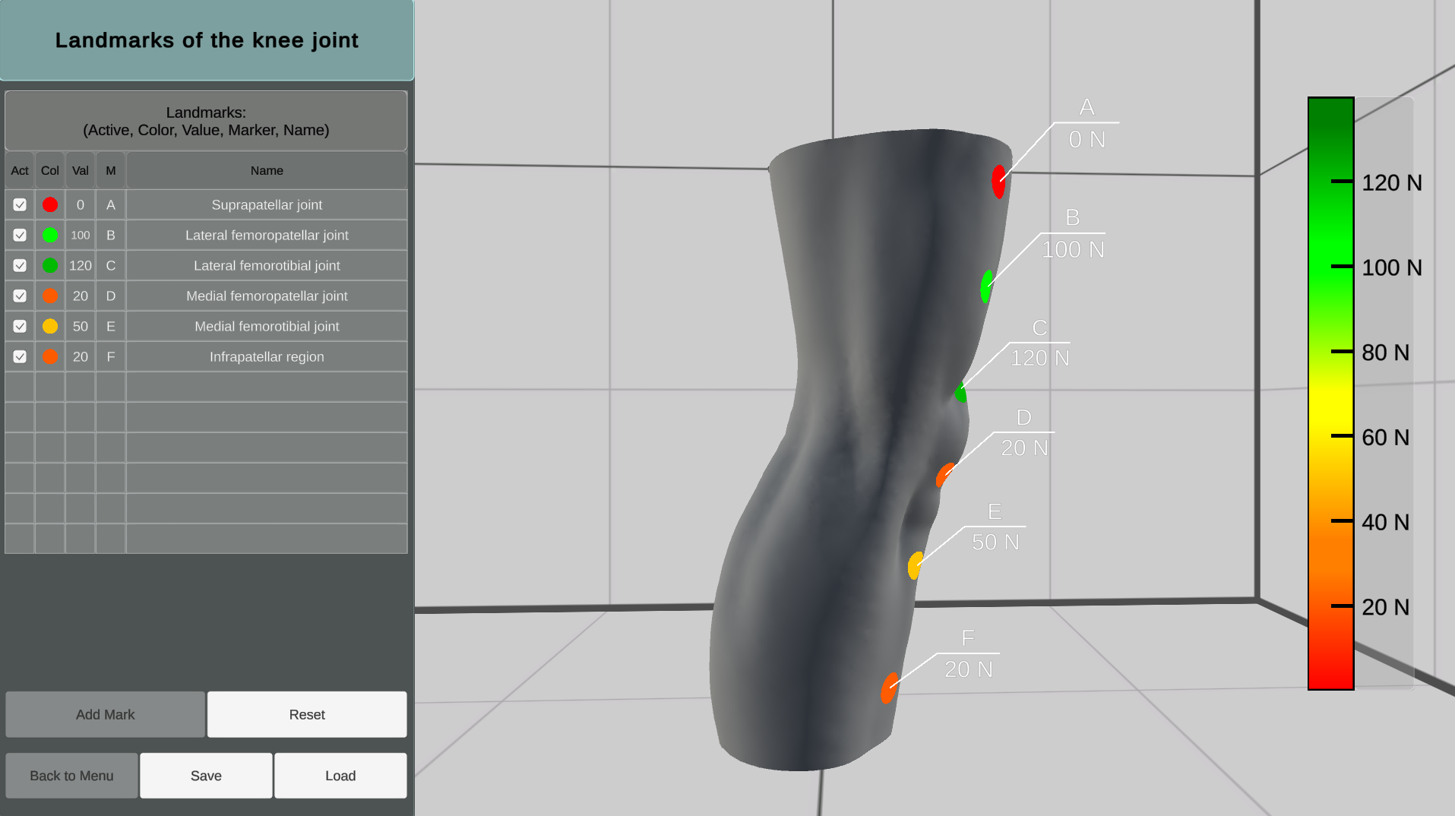Click the Name column header
Viewport: 1455px width, 816px height.
pyautogui.click(x=267, y=171)
